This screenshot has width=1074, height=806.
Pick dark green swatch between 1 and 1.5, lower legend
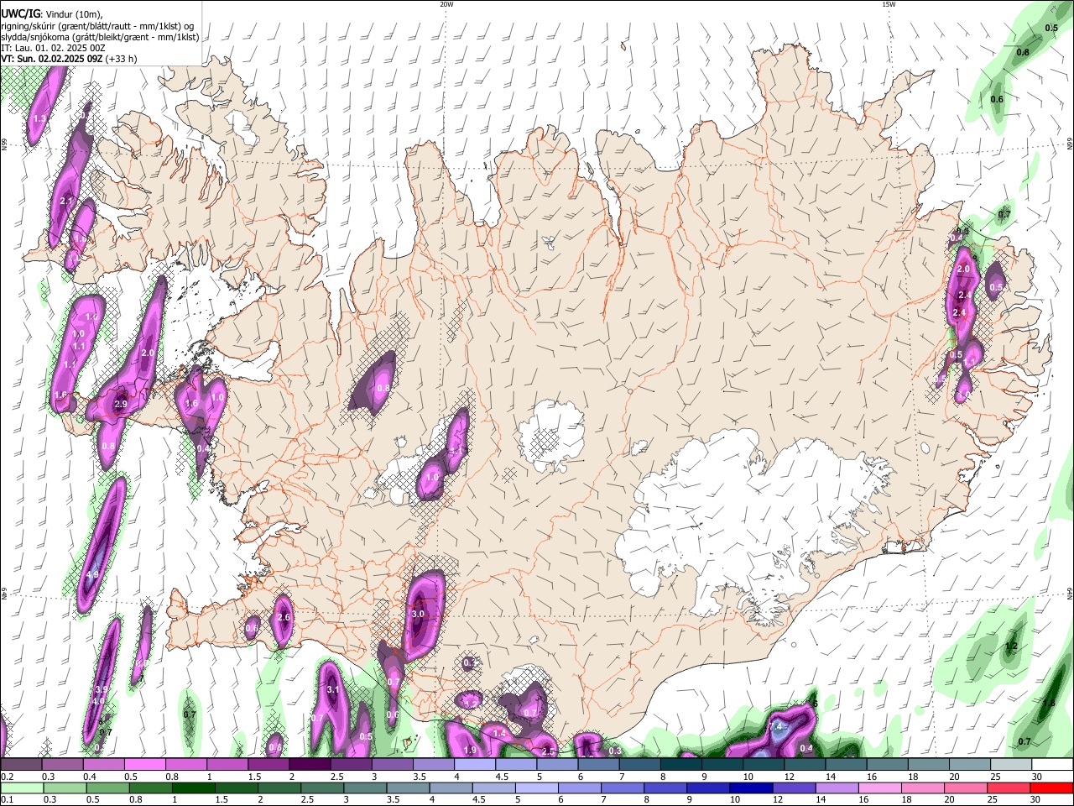coord(193,788)
